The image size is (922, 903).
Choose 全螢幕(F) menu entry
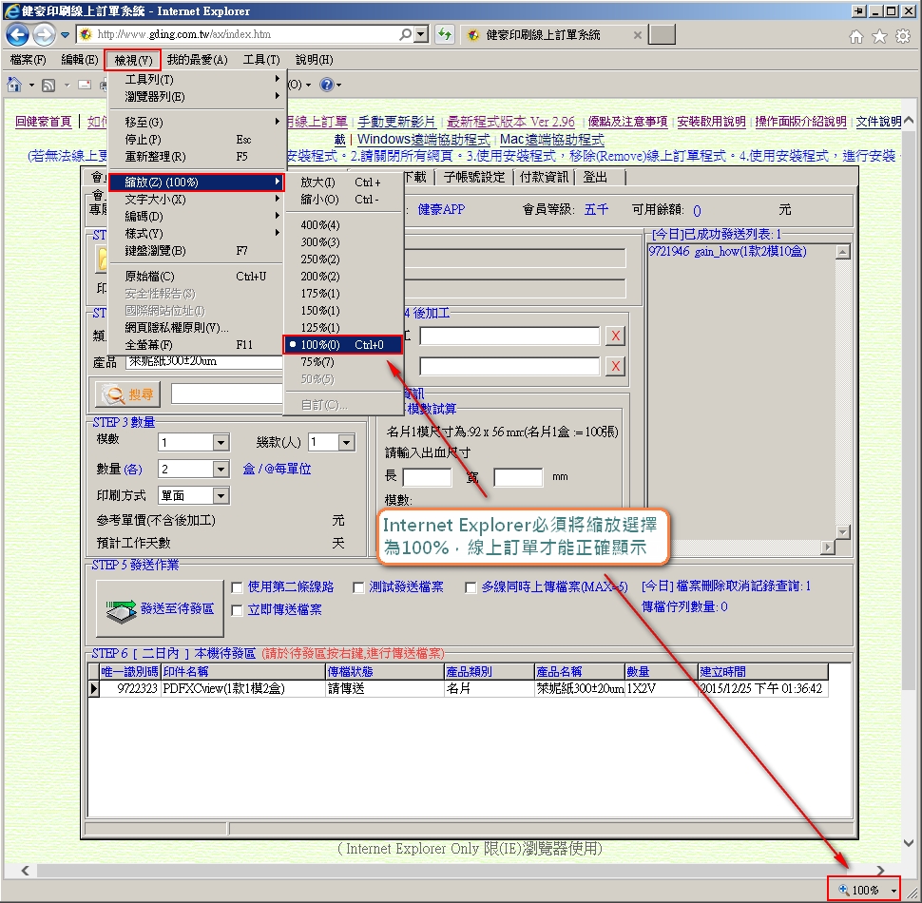click(x=197, y=344)
